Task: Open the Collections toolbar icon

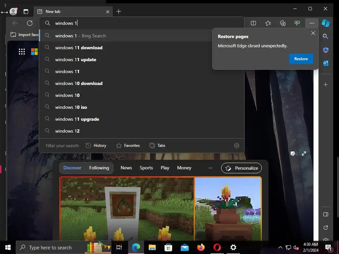Action: 283,23
